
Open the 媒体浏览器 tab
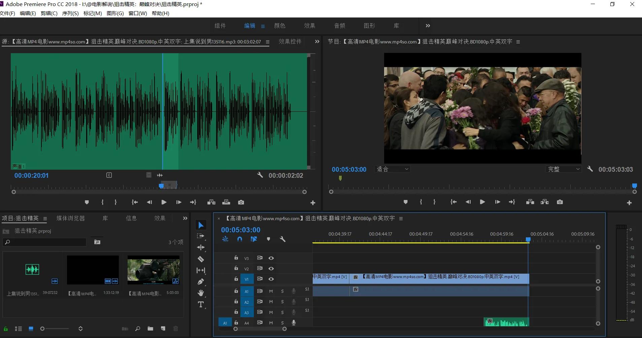coord(71,218)
